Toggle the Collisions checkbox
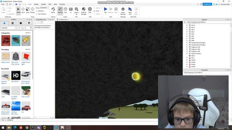 [37, 11]
